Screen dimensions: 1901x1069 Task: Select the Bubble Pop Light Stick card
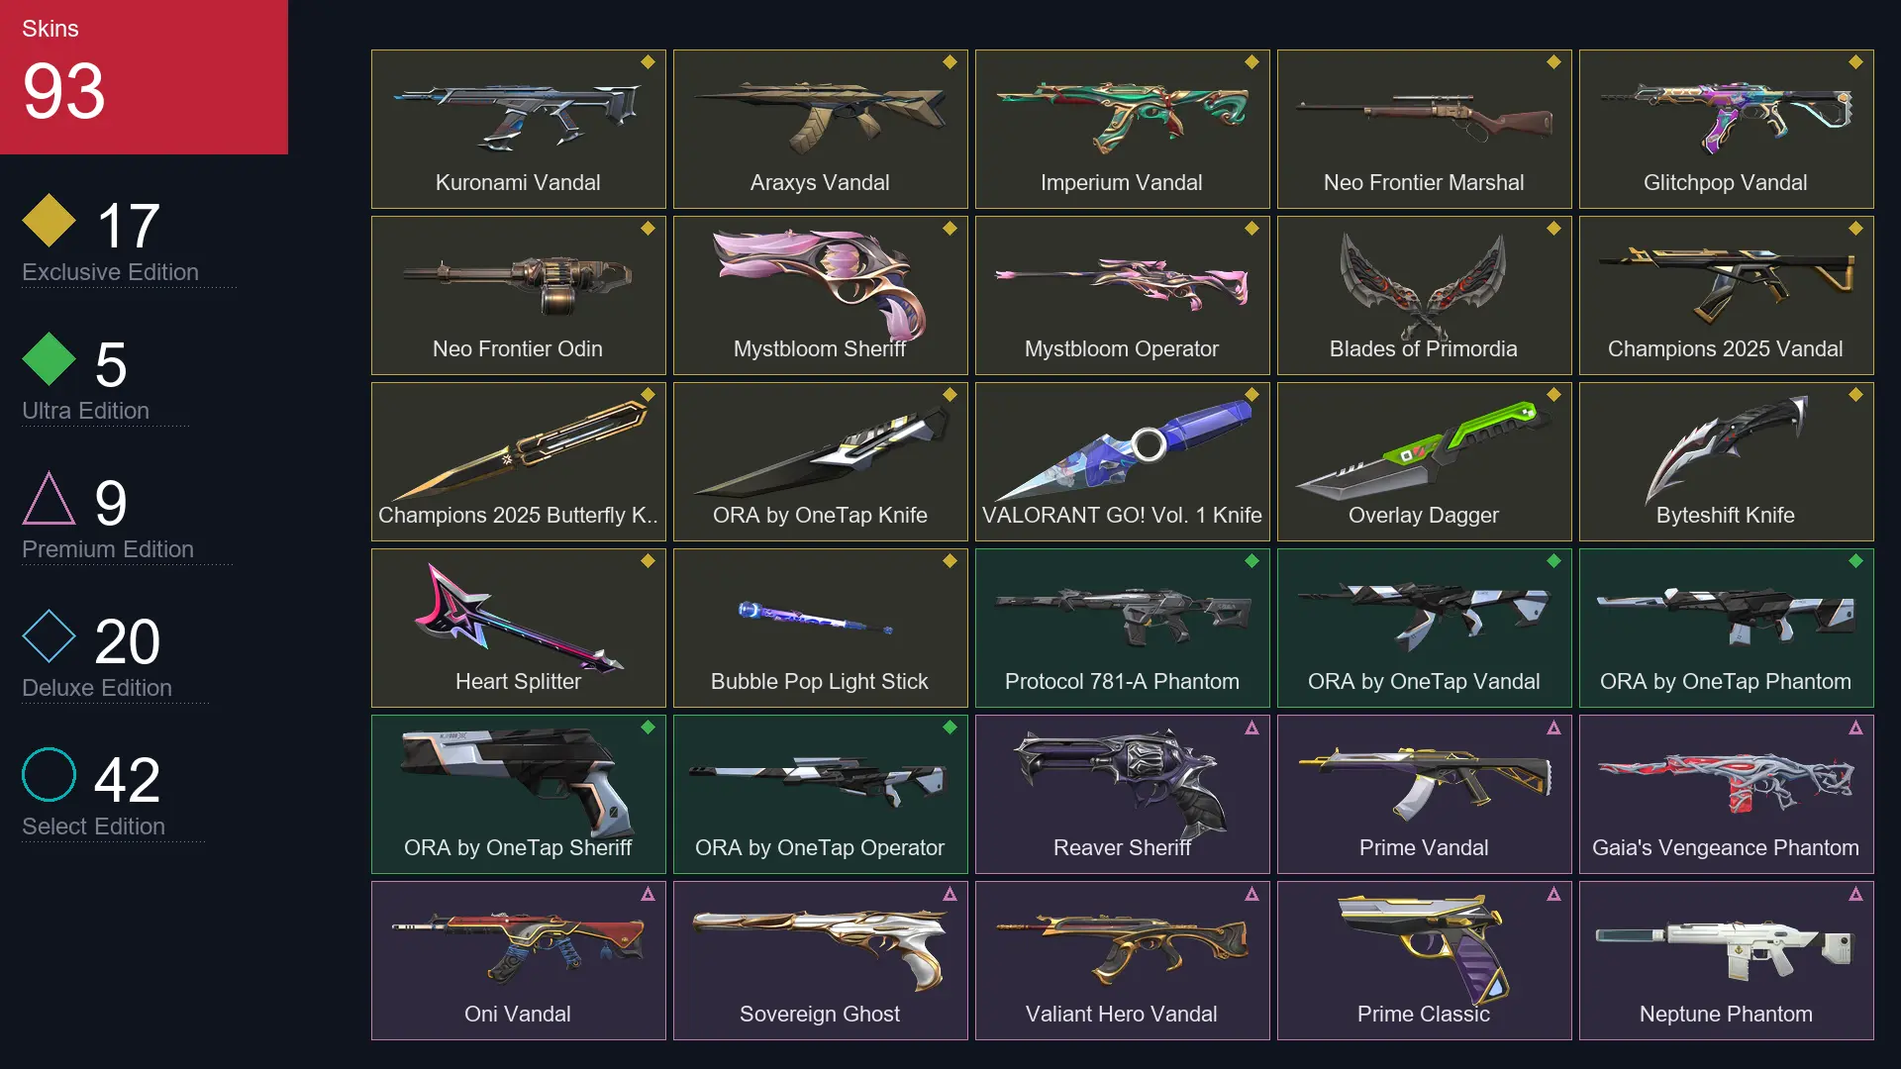coord(820,628)
